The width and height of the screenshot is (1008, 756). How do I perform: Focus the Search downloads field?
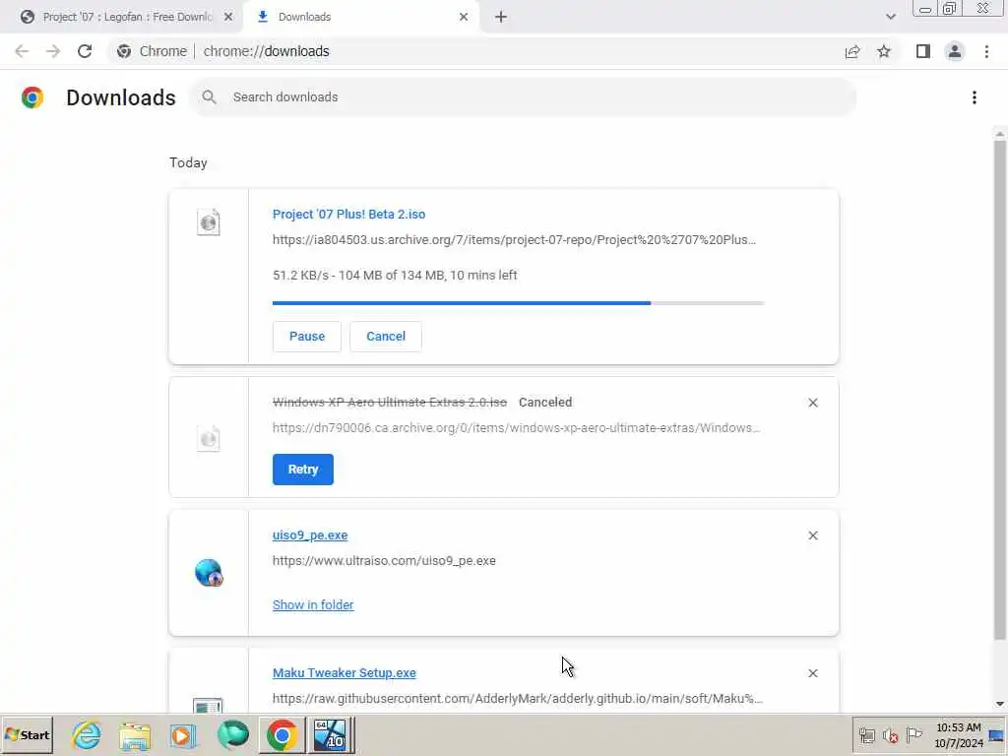[x=524, y=97]
